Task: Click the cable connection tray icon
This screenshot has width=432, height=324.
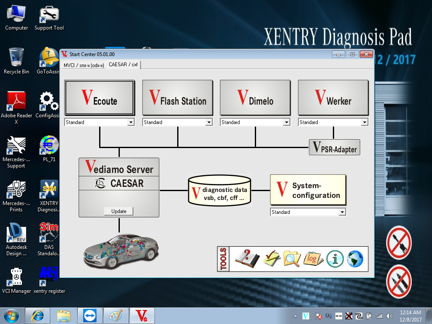Action: tap(359, 316)
